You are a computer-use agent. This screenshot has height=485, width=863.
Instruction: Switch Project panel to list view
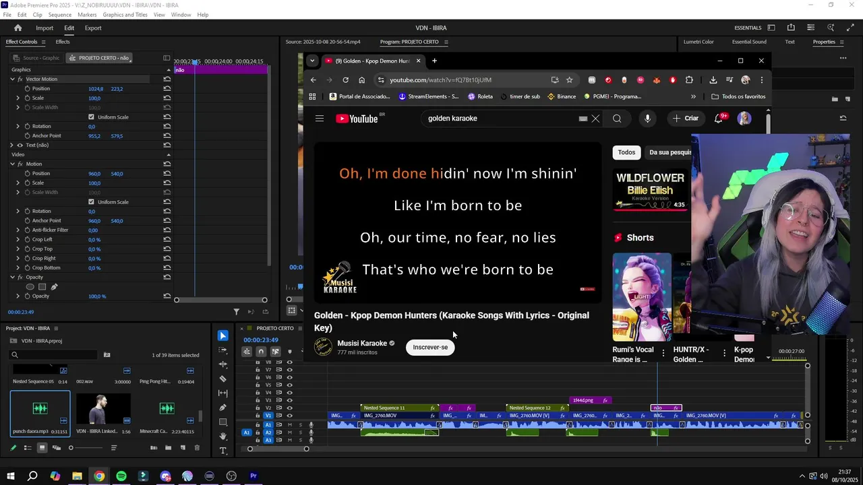pos(27,448)
